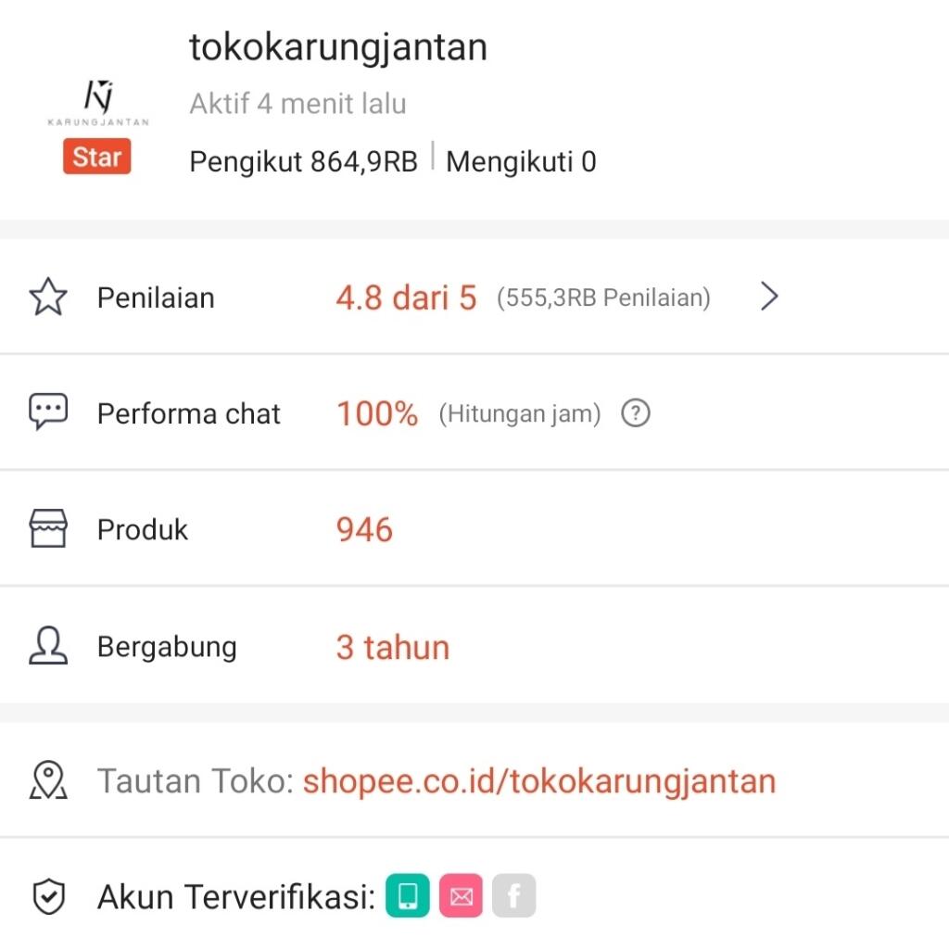The width and height of the screenshot is (949, 949).
Task: Tap the Produk label
Action: pos(143,529)
